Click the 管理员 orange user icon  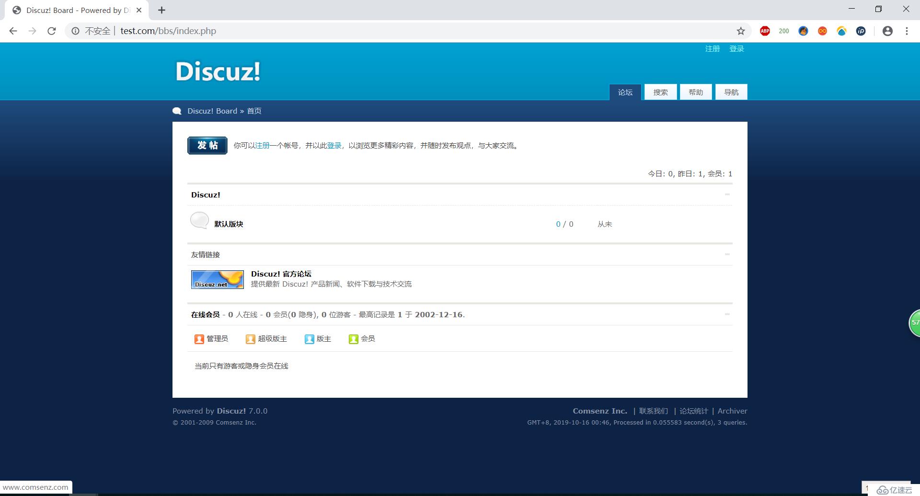[199, 339]
